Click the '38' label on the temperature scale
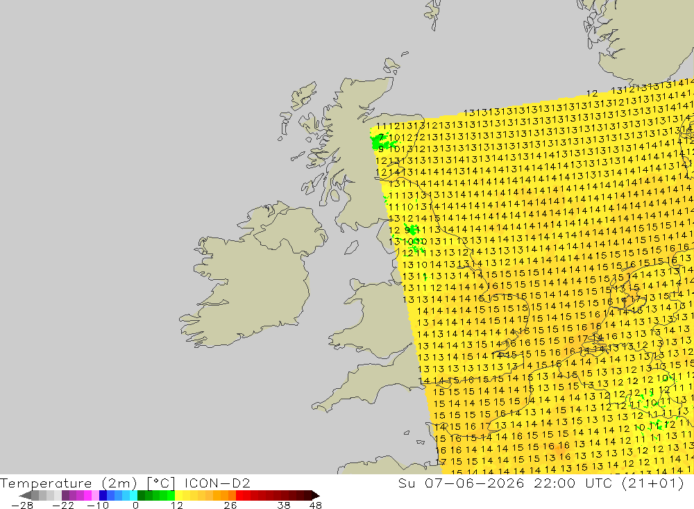 284,505
